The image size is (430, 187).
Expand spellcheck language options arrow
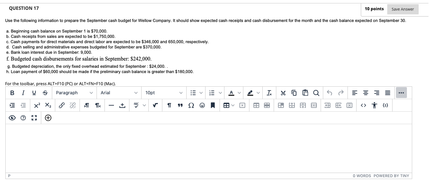[144, 105]
